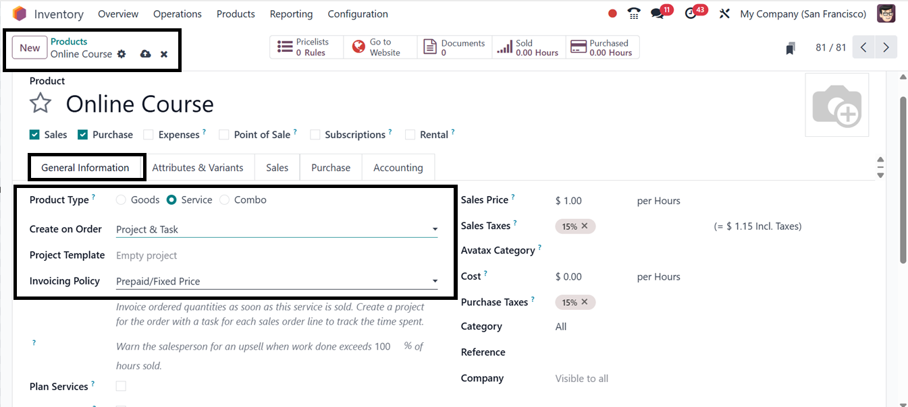Click the cloud save icon
Screen dimensions: 908x407
145,54
